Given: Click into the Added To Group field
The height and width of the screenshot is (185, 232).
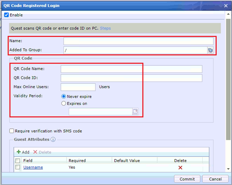Looking at the screenshot, I should coord(136,50).
